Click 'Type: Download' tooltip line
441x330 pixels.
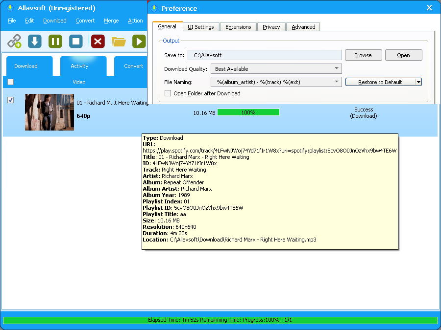(163, 138)
